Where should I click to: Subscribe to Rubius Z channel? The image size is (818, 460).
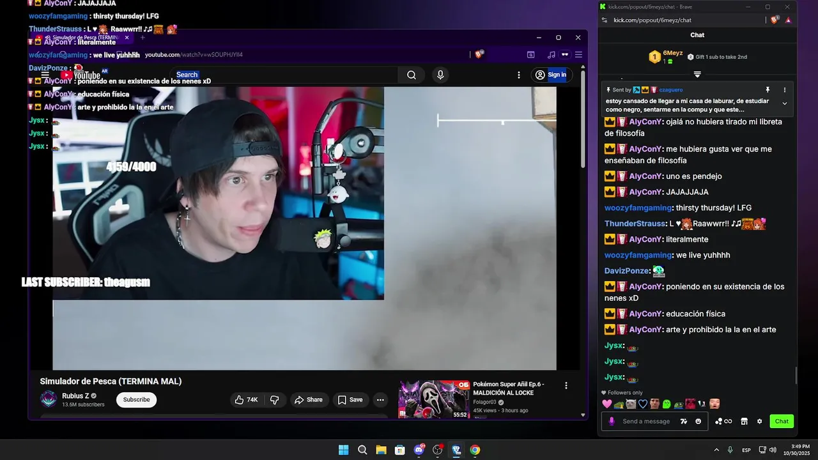click(136, 400)
